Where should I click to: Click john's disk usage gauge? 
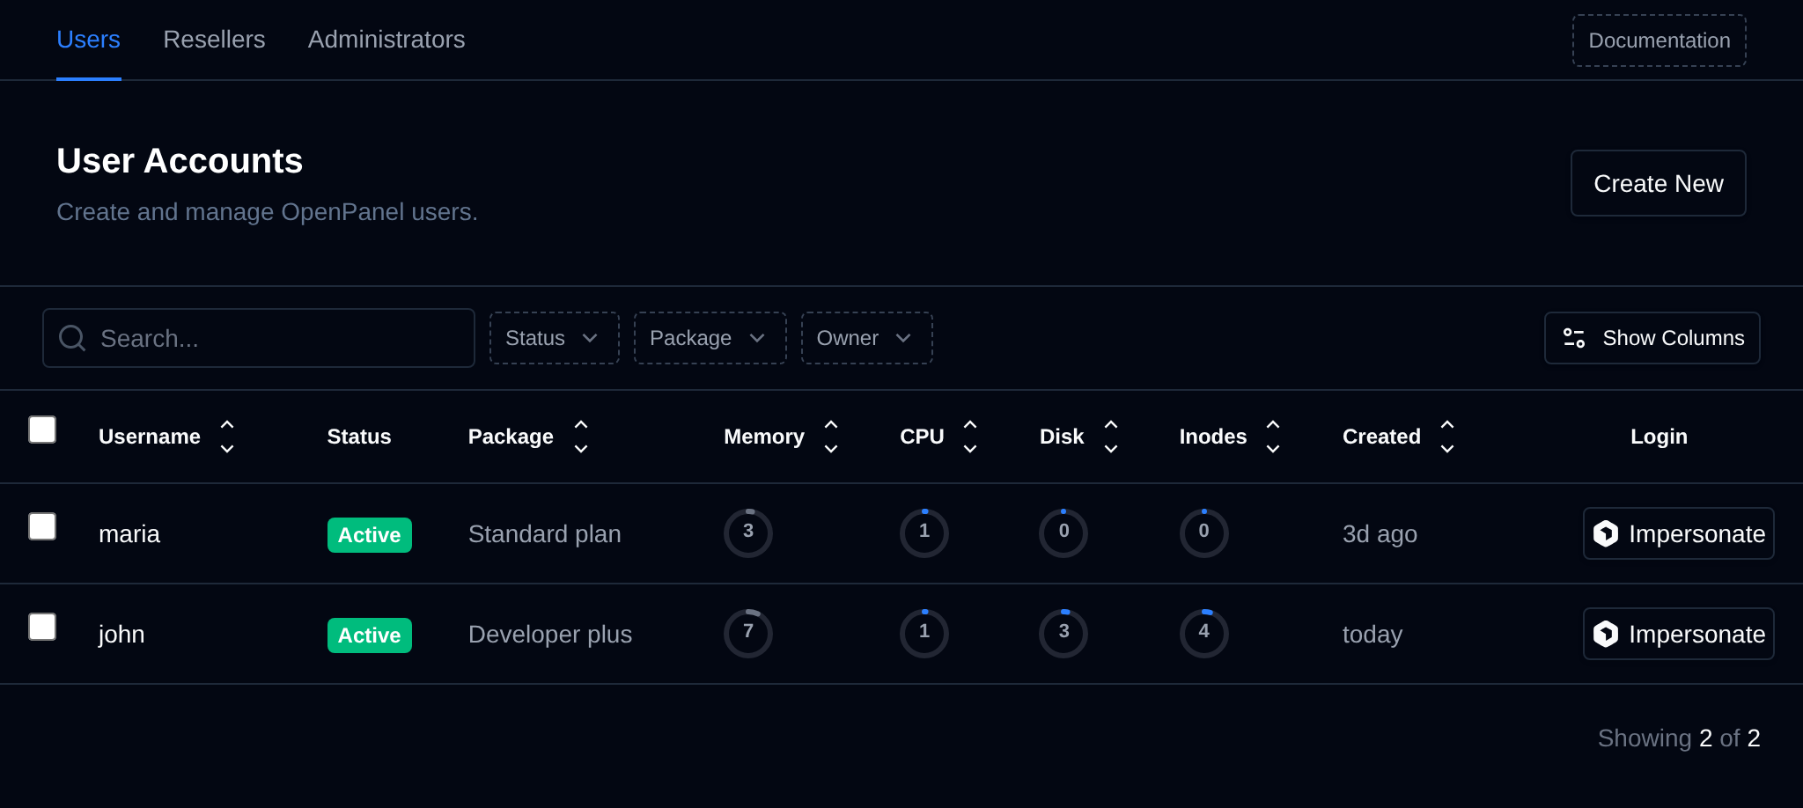pos(1063,633)
